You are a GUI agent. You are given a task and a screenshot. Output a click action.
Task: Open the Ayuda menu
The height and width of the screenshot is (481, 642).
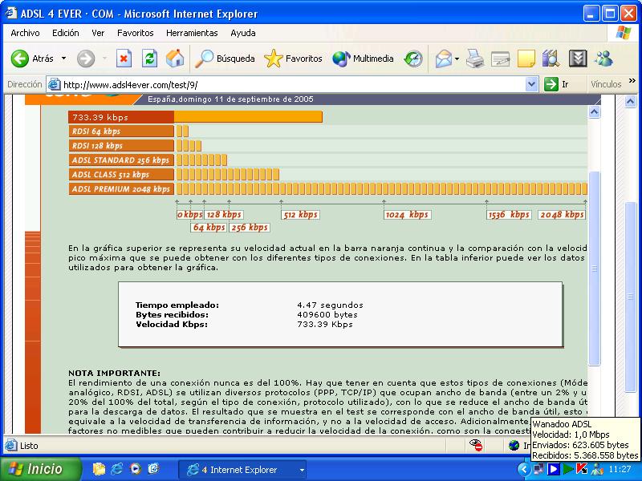[243, 33]
